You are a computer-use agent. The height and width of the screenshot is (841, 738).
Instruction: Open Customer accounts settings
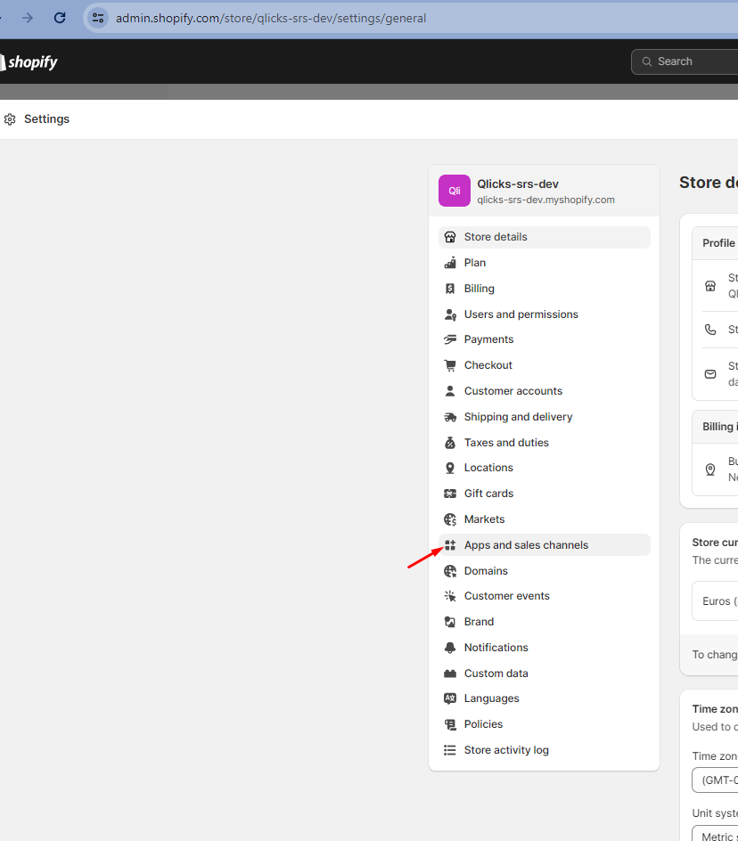545,391
